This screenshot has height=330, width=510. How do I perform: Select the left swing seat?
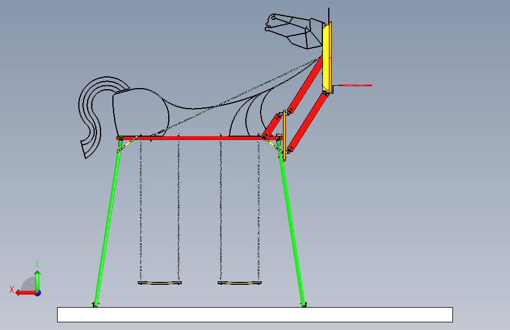[x=159, y=283]
